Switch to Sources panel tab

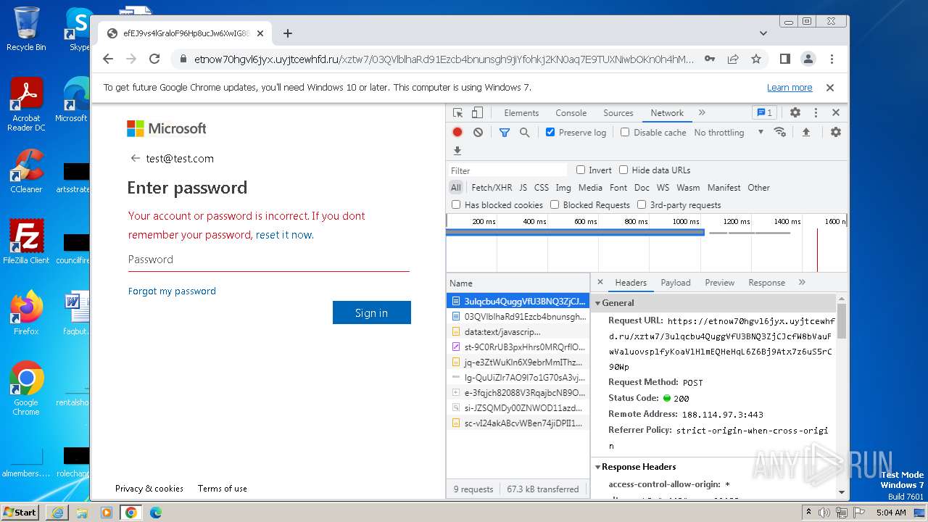(x=618, y=113)
